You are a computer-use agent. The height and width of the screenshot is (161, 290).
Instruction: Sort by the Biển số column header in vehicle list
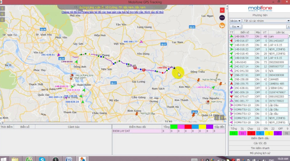[244, 32]
